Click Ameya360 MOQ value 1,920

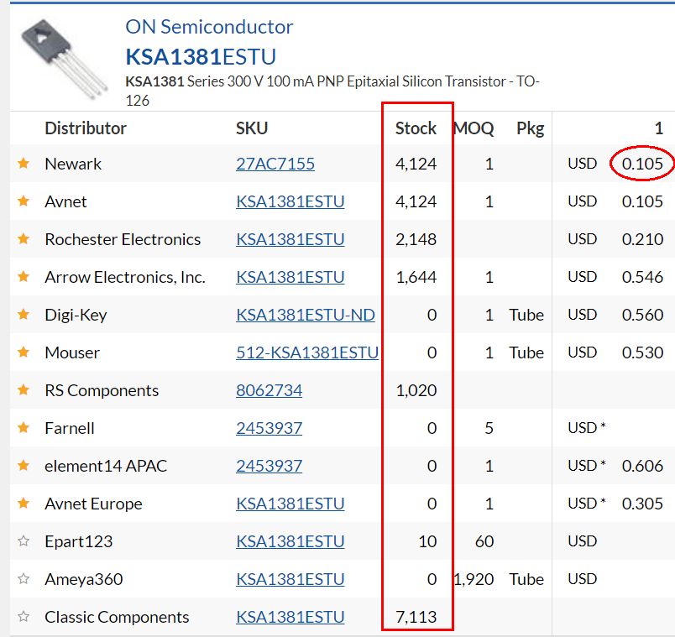[474, 579]
